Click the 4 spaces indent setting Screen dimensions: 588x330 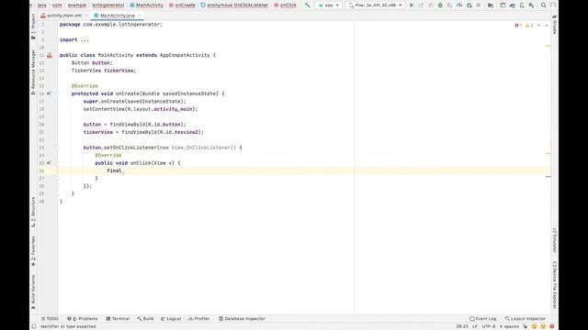pyautogui.click(x=509, y=326)
